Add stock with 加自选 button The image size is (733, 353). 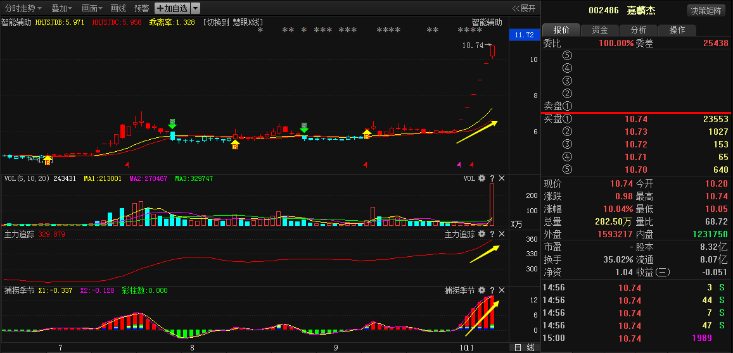tap(172, 8)
